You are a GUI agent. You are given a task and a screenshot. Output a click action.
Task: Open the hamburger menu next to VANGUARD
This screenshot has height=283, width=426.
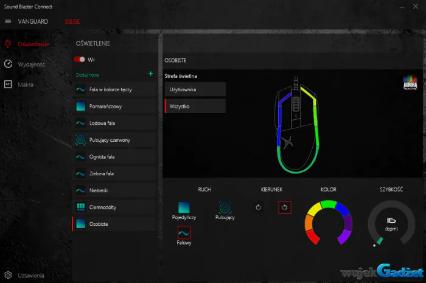[x=8, y=21]
